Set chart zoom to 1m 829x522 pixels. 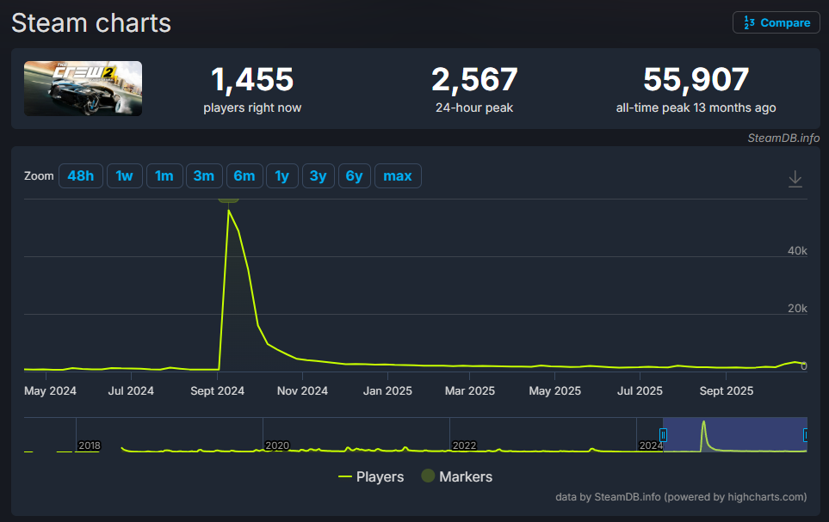click(x=164, y=176)
